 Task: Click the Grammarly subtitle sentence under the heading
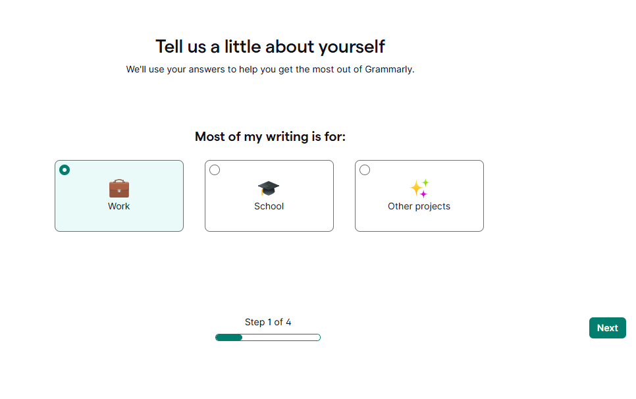tap(270, 69)
